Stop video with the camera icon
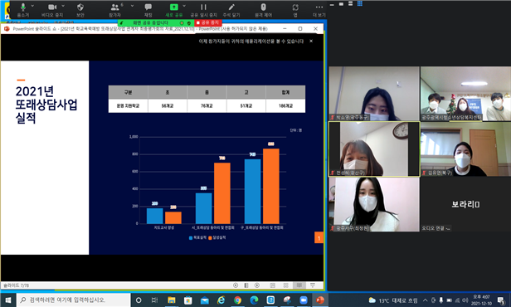The width and height of the screenshot is (511, 307). pos(52,10)
